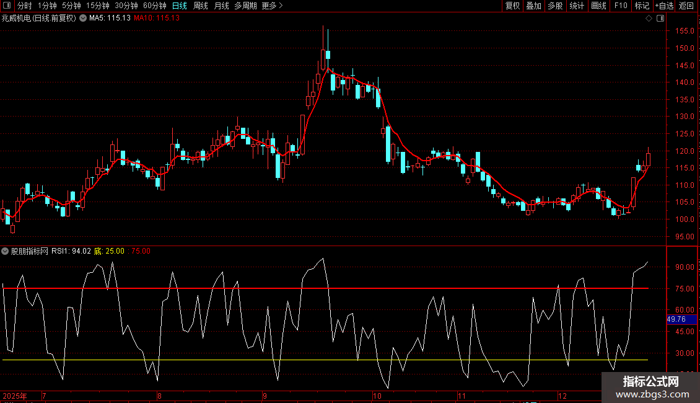Click the 返回 back button

[x=686, y=6]
